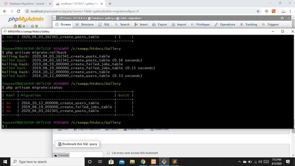Open the Search tab in phpMyAdmin
The image size is (295, 166).
point(122,24)
